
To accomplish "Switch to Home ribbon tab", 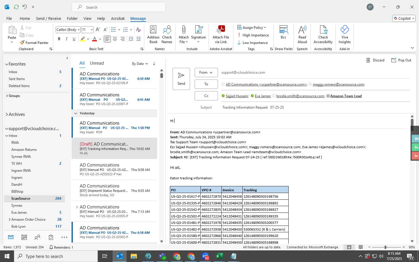I will click(x=25, y=18).
